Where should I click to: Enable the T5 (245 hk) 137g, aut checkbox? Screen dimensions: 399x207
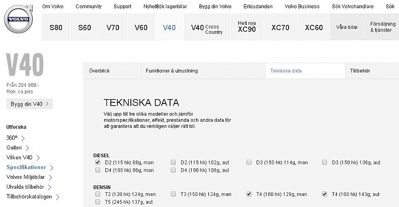click(98, 202)
